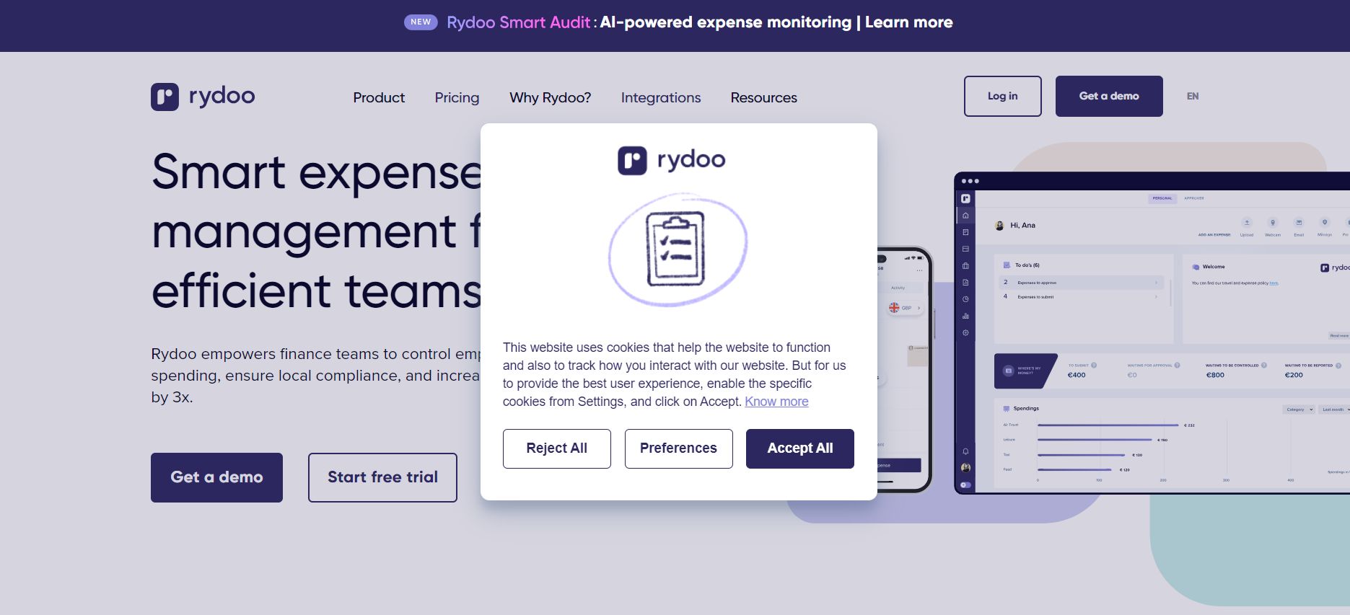
Task: Open the EN language selector
Action: point(1193,96)
